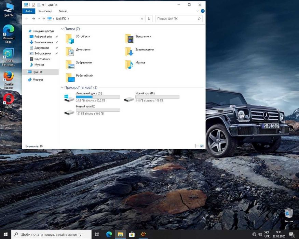
Task: Go up one level with up arrow
Action: [x=44, y=19]
